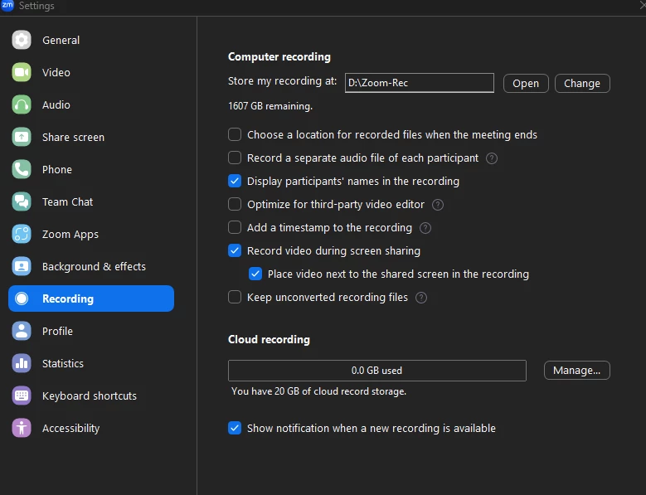Click the Profile person icon
This screenshot has width=646, height=495.
22,331
